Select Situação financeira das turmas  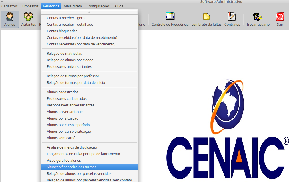(x=89, y=167)
